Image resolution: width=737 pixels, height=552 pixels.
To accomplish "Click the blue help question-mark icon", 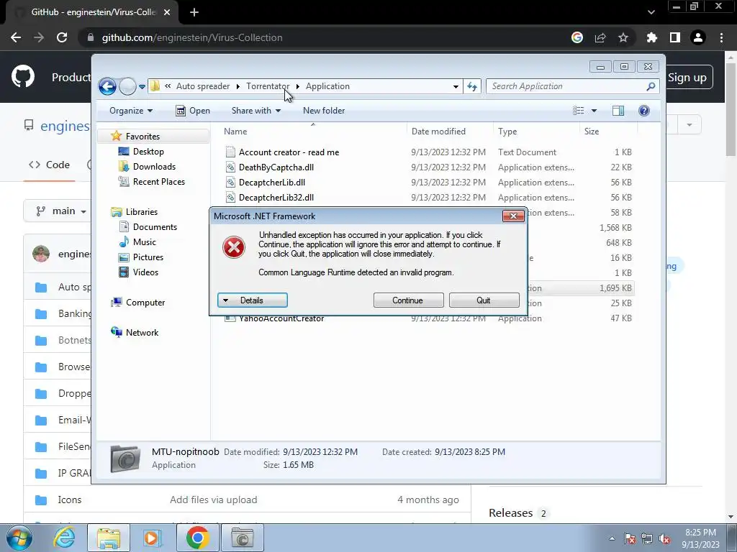I will (644, 111).
